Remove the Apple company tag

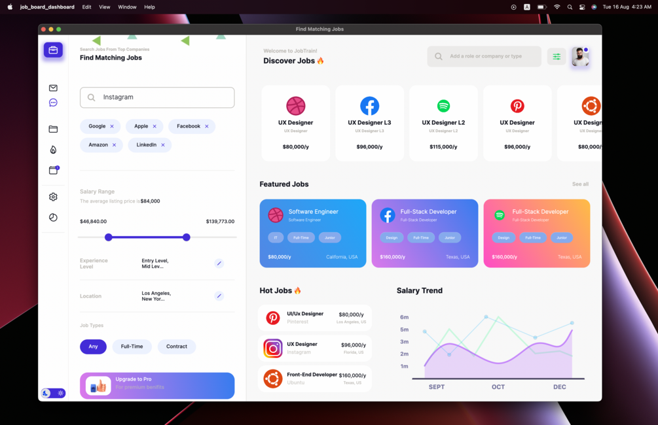155,126
